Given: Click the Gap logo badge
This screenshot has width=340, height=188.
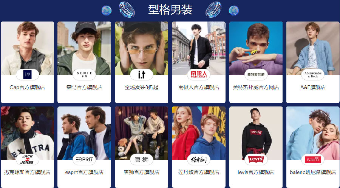Looking at the screenshot, I should [27, 74].
